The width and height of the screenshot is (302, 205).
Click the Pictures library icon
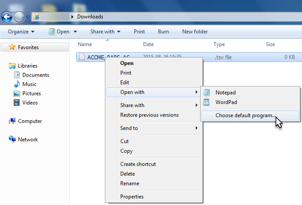tap(17, 94)
